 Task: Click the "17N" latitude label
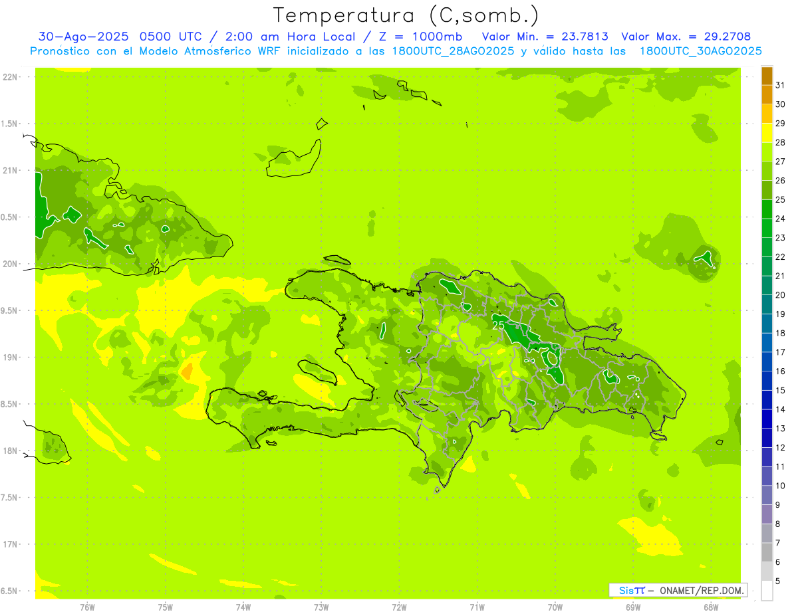10,544
